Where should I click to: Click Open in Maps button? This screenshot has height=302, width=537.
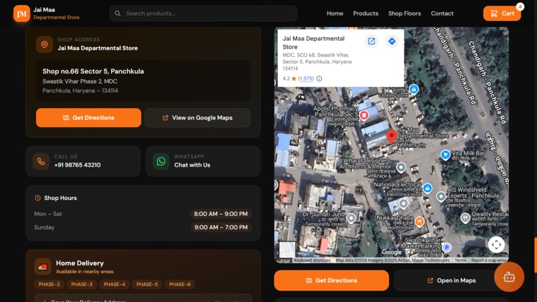click(x=451, y=281)
